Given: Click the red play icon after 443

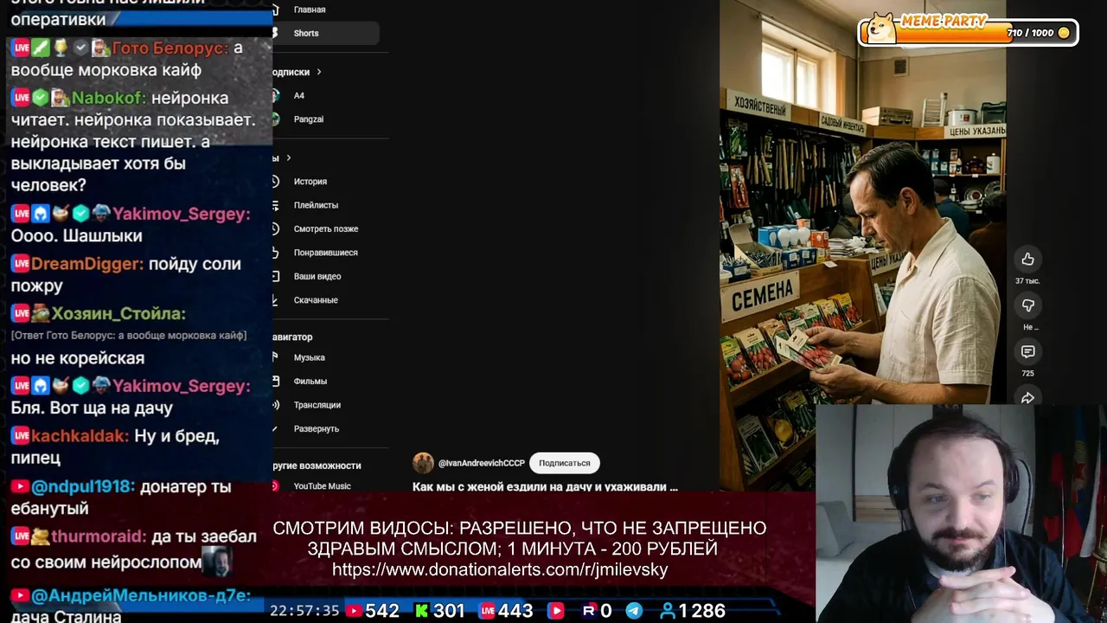Looking at the screenshot, I should 555,611.
